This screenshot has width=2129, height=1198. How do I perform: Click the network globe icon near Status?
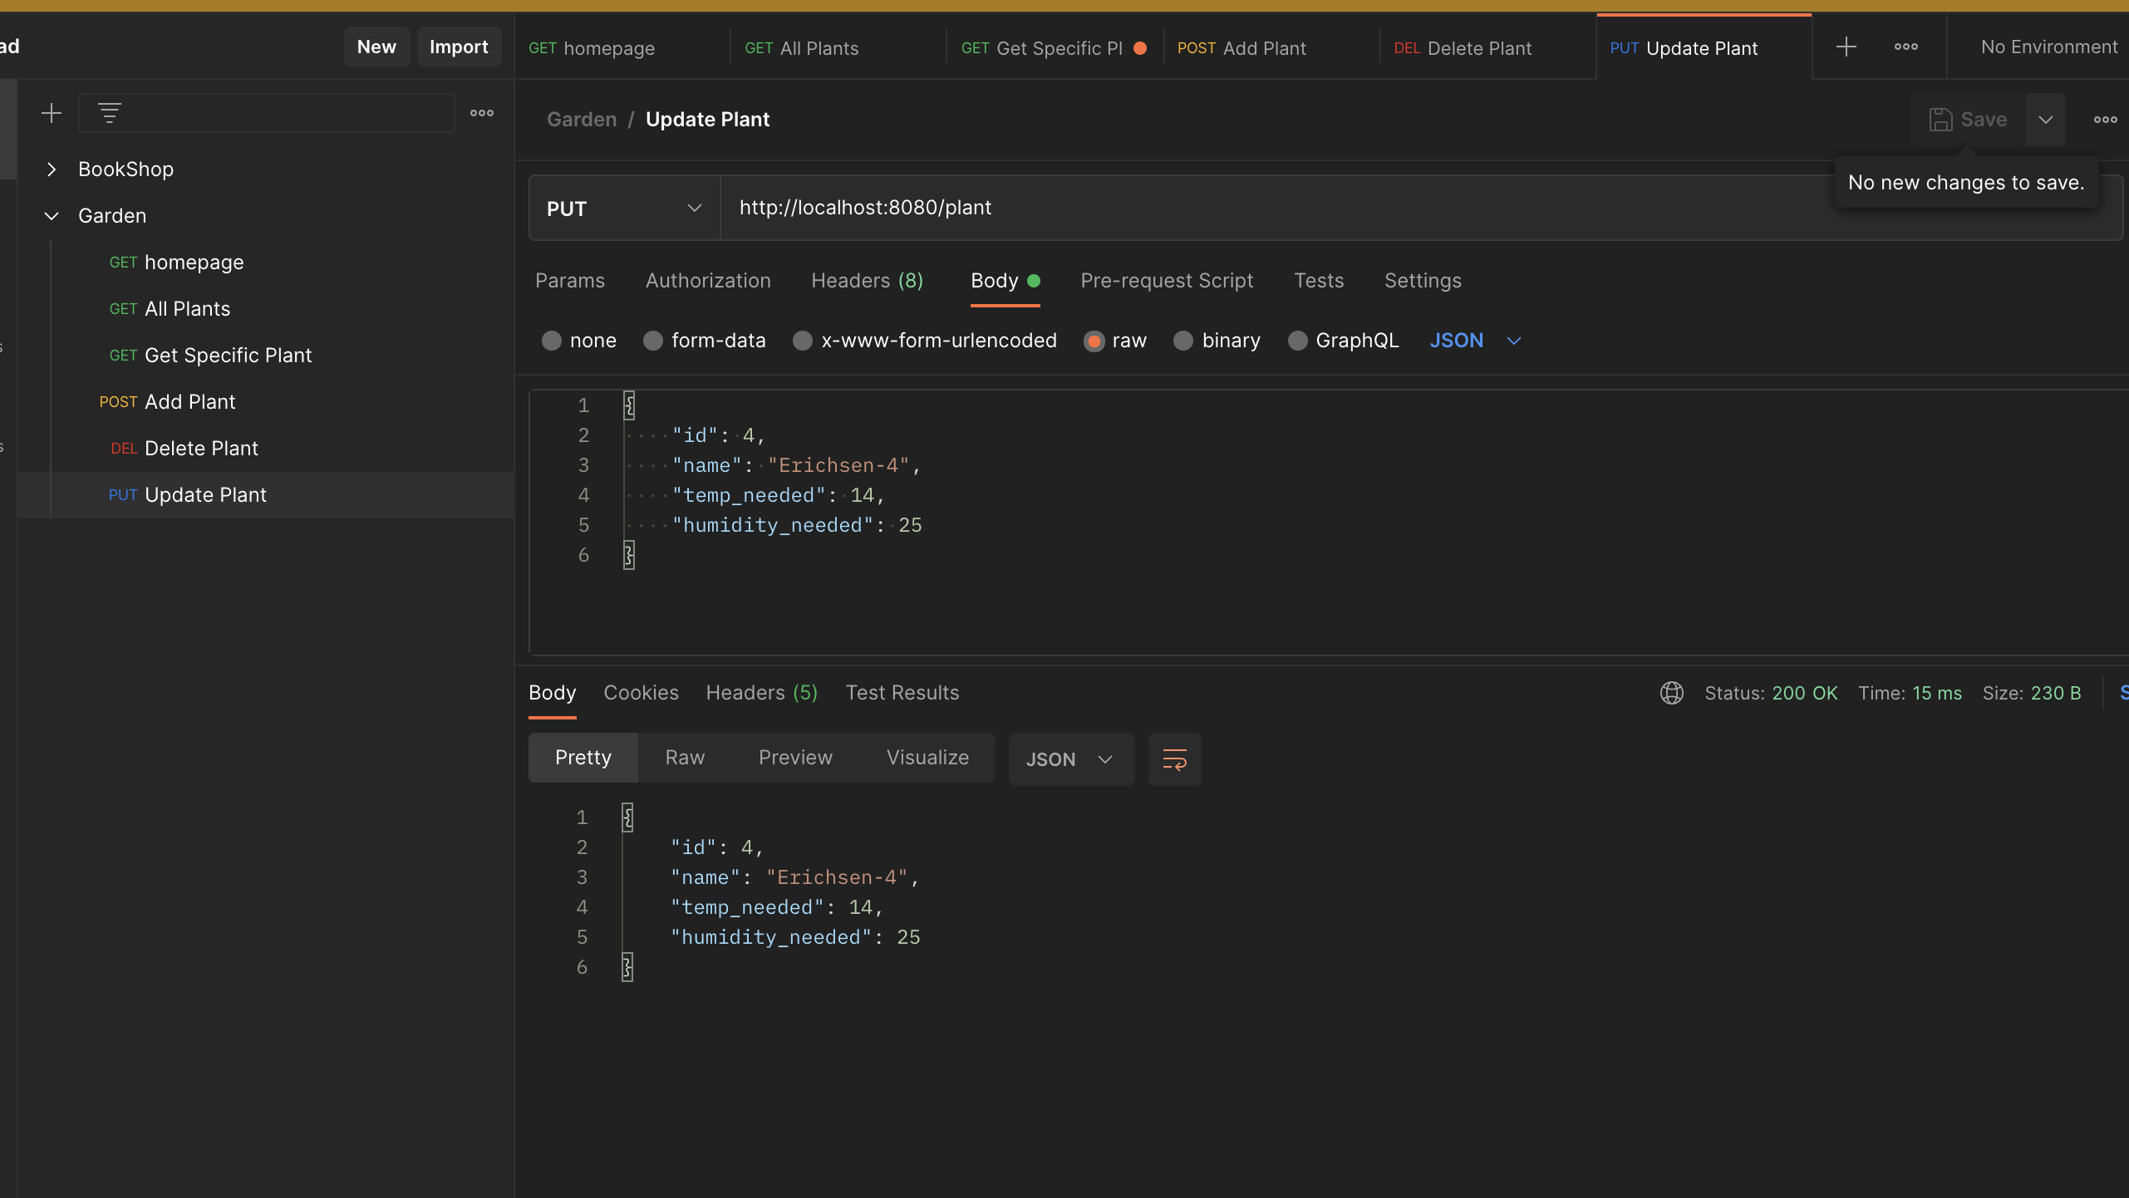coord(1671,693)
